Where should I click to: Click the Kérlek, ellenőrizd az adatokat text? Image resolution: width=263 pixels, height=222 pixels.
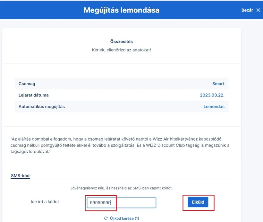(x=121, y=50)
